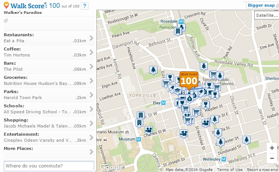Viewport: 279px width, 172px height.
Task: Select the graduation cap school marker
Action: tap(177, 90)
